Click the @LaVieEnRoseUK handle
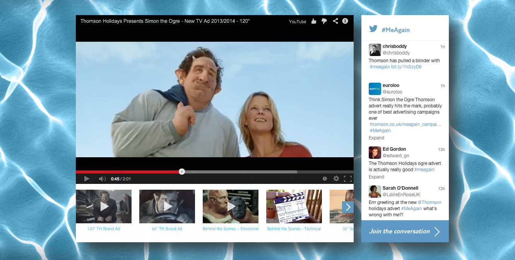Viewport: 515px width, 260px height. tap(402, 195)
